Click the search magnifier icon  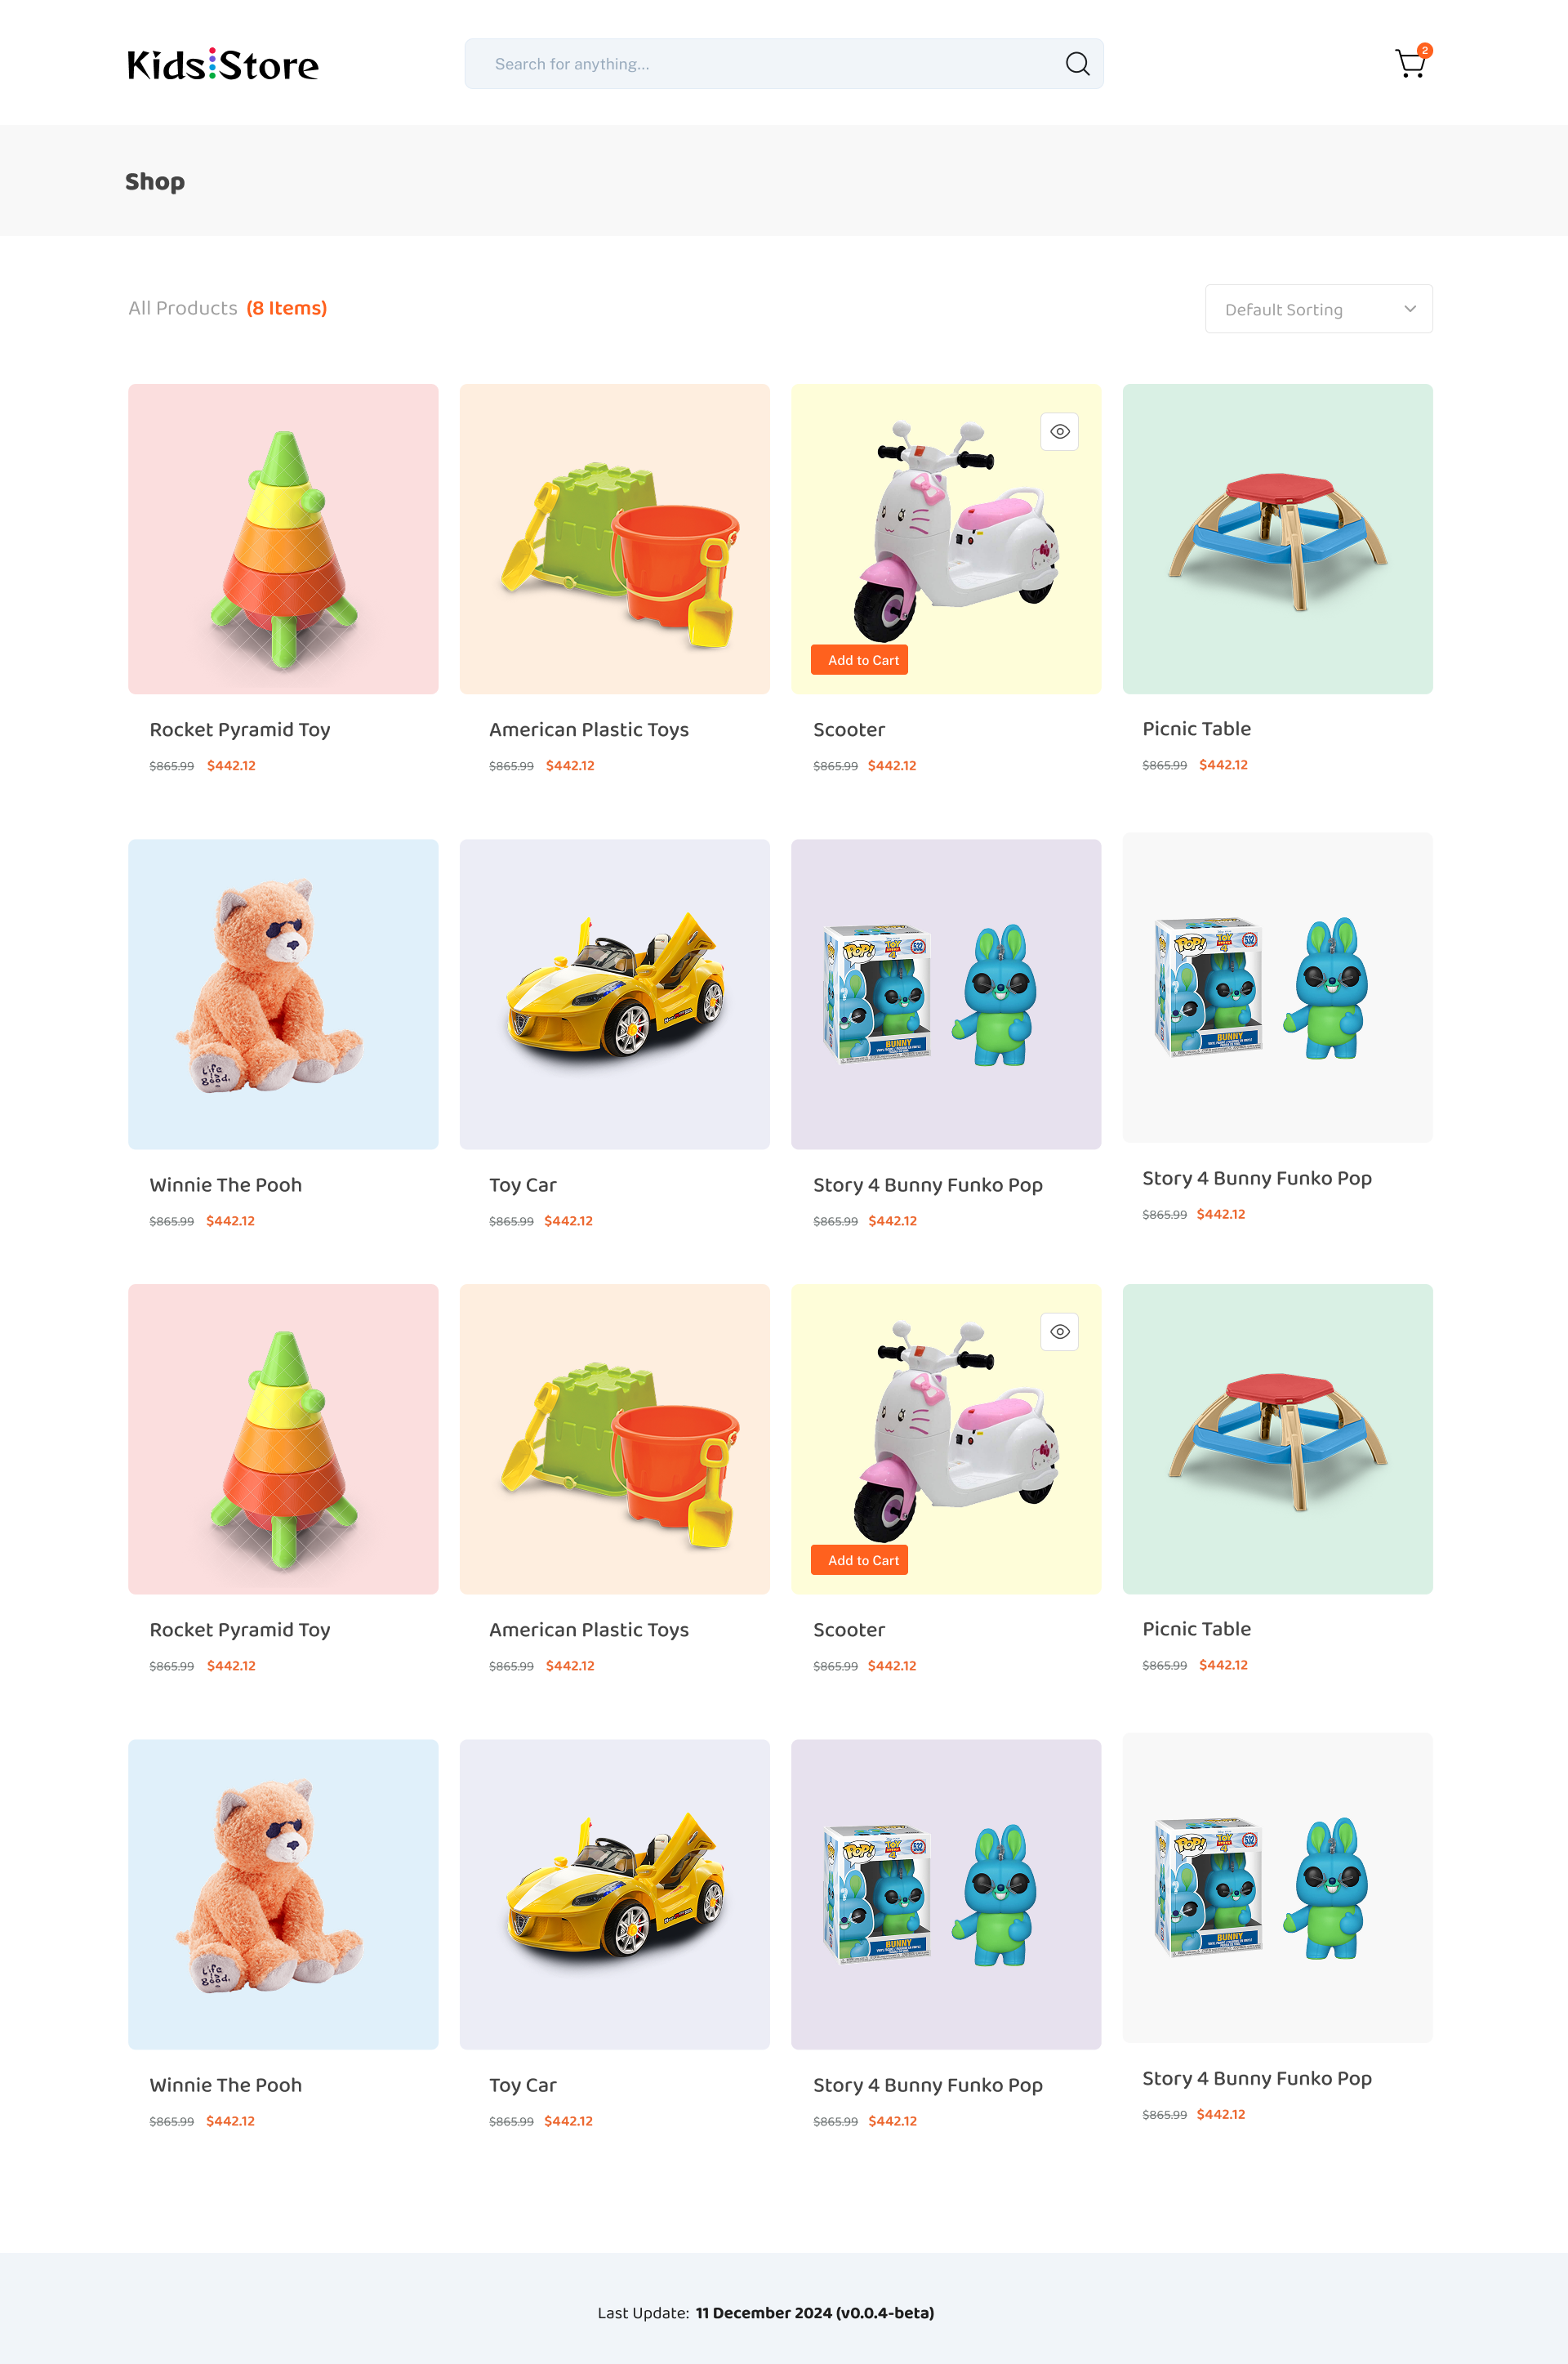pyautogui.click(x=1077, y=64)
